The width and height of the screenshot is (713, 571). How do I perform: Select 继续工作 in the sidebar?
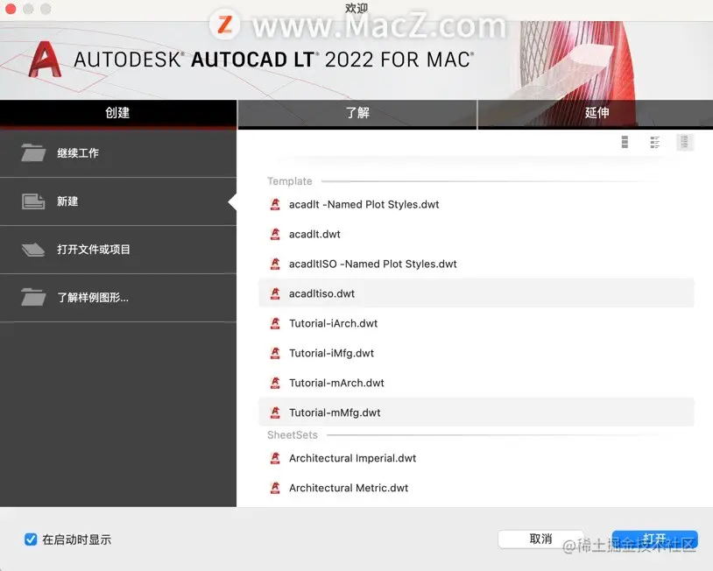[x=118, y=153]
